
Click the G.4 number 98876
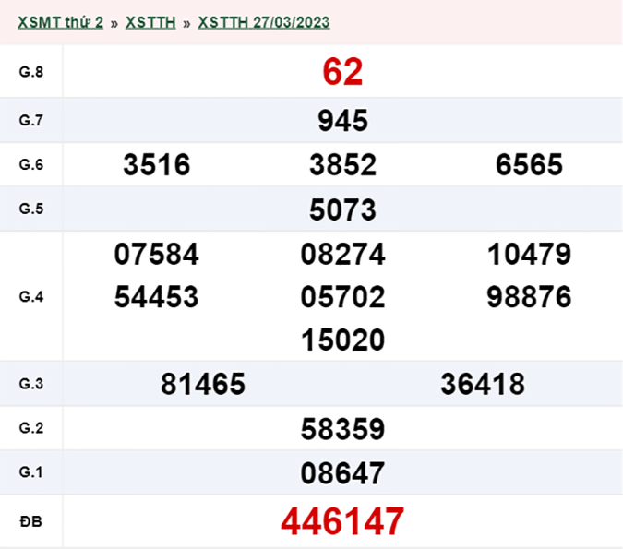click(529, 297)
